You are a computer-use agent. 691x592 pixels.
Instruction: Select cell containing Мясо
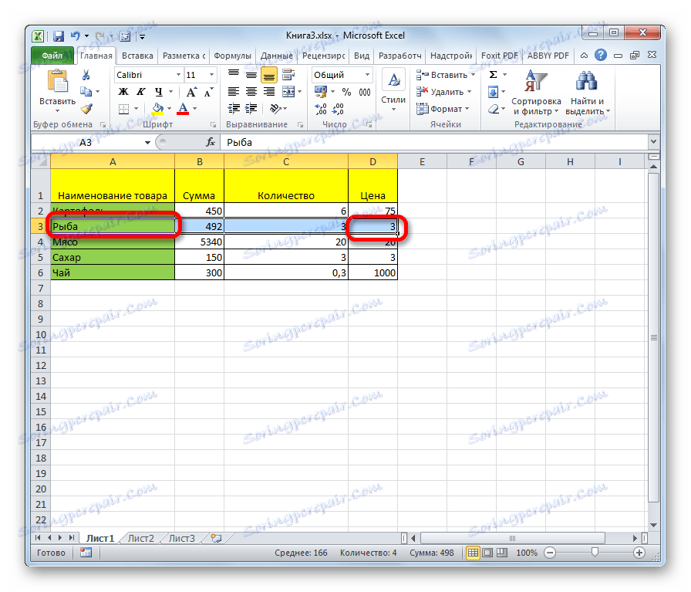pyautogui.click(x=113, y=242)
